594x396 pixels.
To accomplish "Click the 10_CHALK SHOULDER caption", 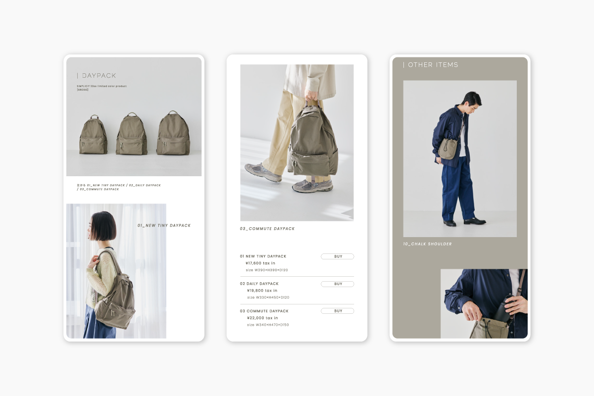I will (427, 244).
